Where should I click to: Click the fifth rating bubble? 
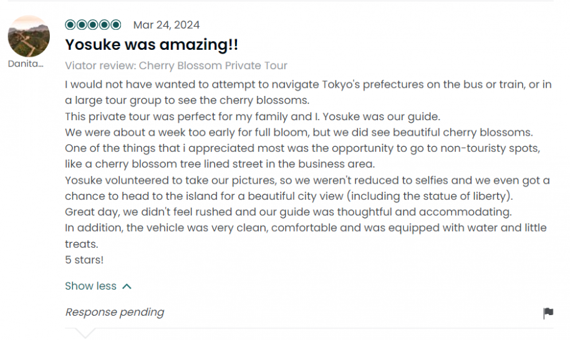pos(115,25)
